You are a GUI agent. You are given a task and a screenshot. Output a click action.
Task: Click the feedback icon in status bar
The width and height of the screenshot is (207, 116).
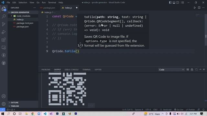click(x=199, y=110)
